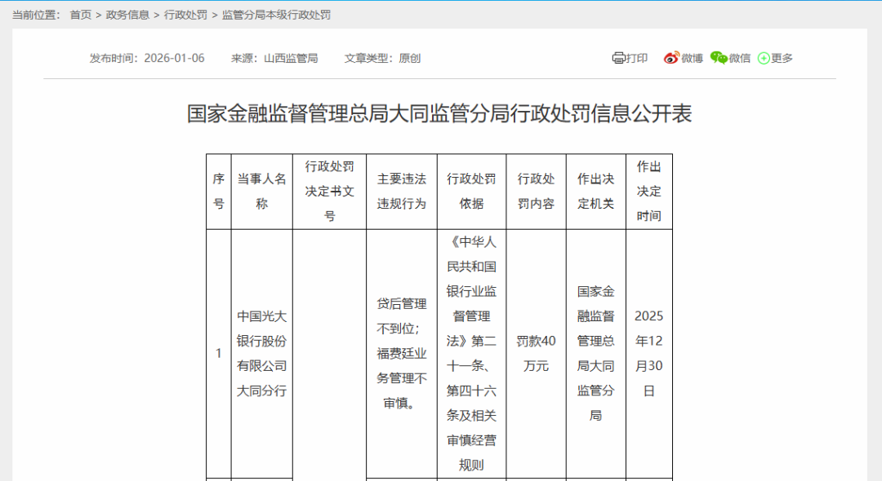Share via the green WeChat icon

(719, 58)
